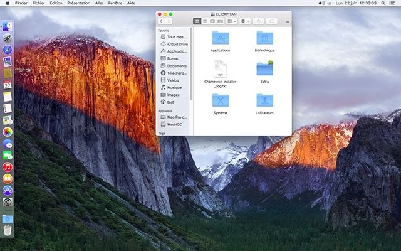The height and width of the screenshot is (251, 401).
Task: Open the gear action menu
Action: tap(245, 21)
